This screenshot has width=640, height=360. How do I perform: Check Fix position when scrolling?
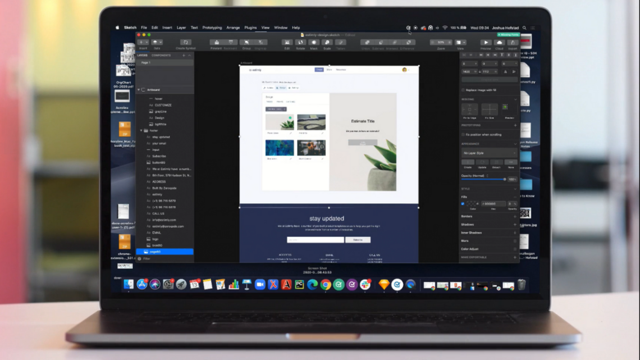pyautogui.click(x=463, y=135)
